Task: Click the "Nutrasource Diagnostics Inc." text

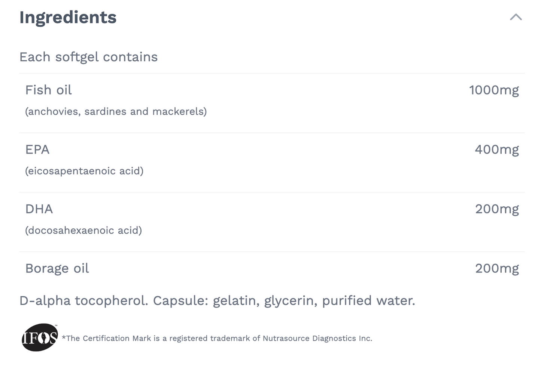Action: [317, 339]
